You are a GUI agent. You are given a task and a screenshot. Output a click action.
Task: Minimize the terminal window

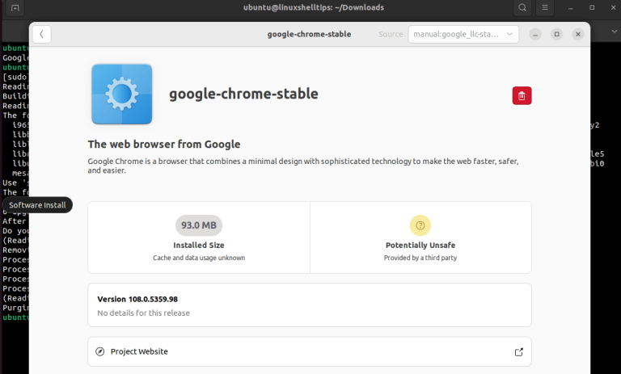[x=572, y=8]
